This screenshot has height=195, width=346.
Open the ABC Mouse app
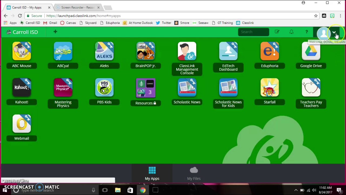click(x=22, y=51)
